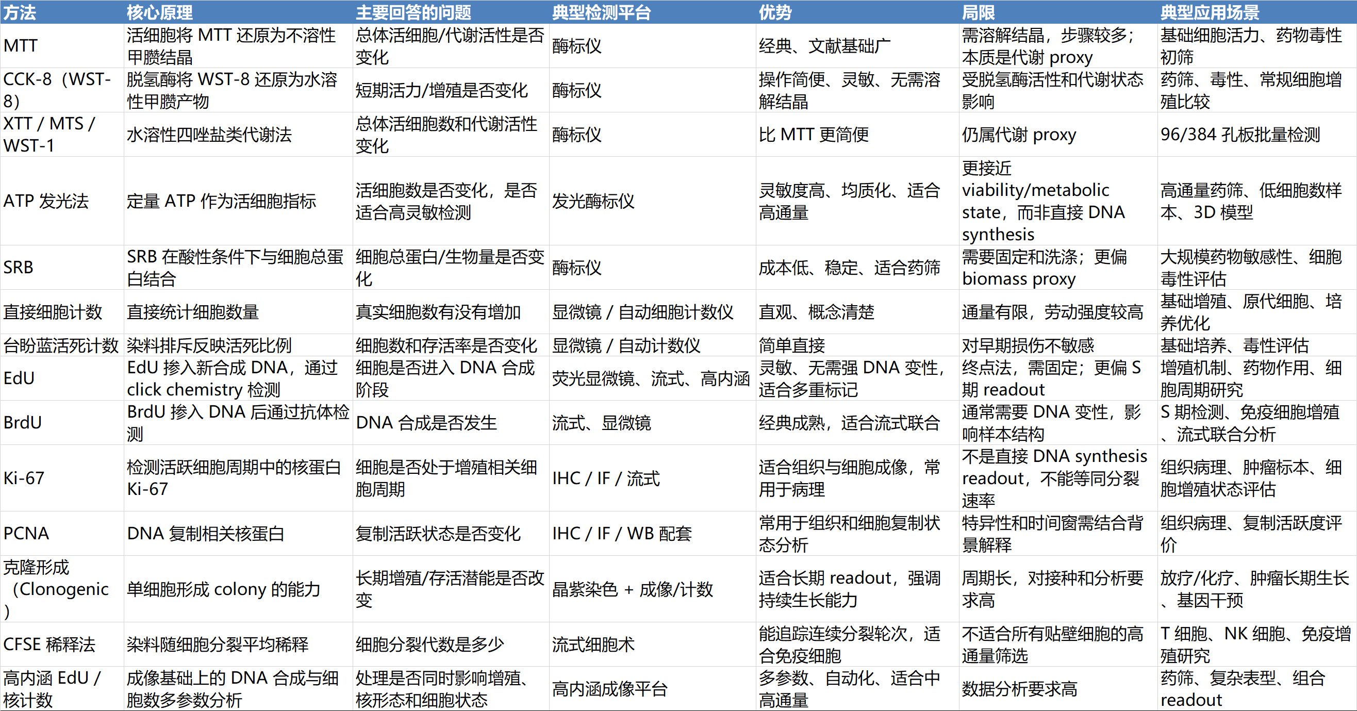This screenshot has width=1357, height=711.
Task: Click the MTT method cell
Action: click(x=20, y=46)
